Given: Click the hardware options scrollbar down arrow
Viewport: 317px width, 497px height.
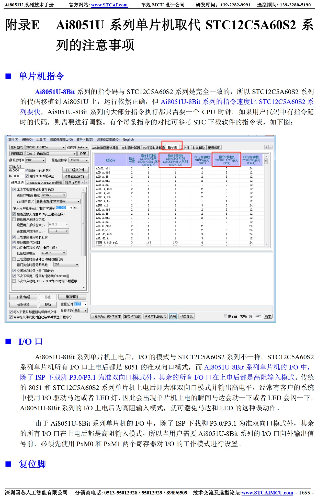Looking at the screenshot, I should click(x=84, y=288).
